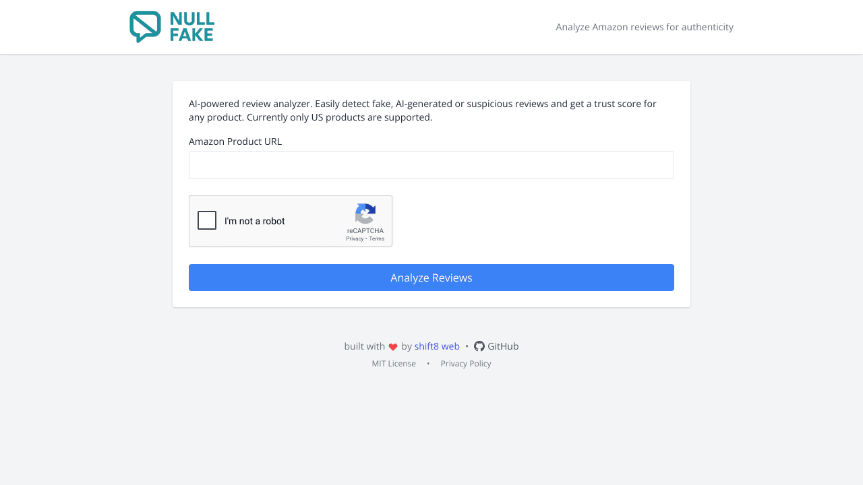Check the "I'm not a robot" checkbox
Image resolution: width=863 pixels, height=485 pixels.
(207, 220)
